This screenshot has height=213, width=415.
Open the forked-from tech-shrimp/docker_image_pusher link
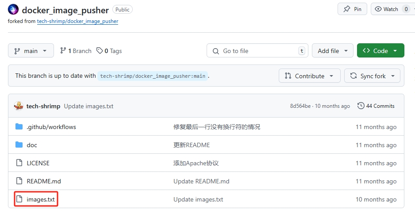77,21
